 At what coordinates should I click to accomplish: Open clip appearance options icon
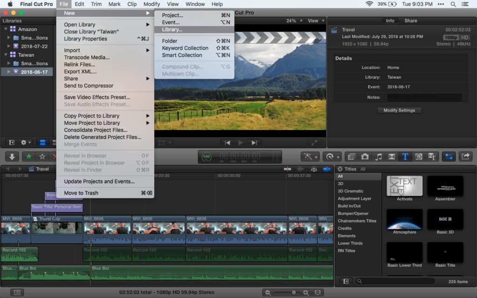tap(318, 292)
